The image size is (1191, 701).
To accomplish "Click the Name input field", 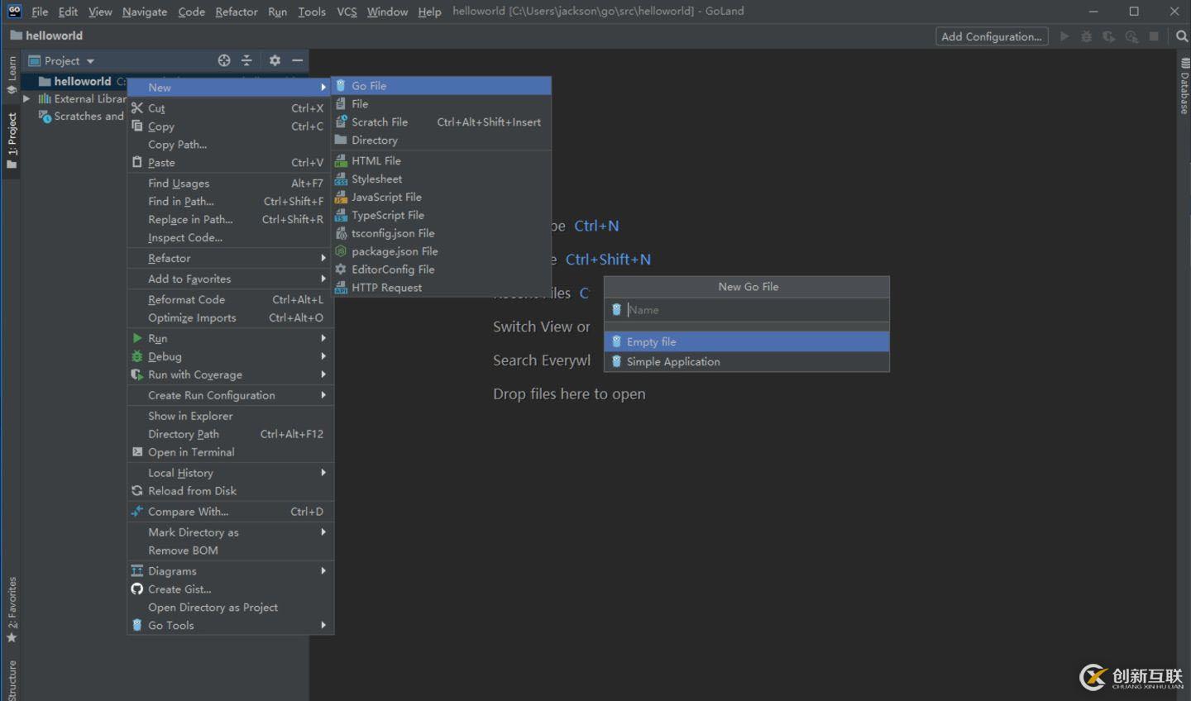I will pyautogui.click(x=747, y=310).
